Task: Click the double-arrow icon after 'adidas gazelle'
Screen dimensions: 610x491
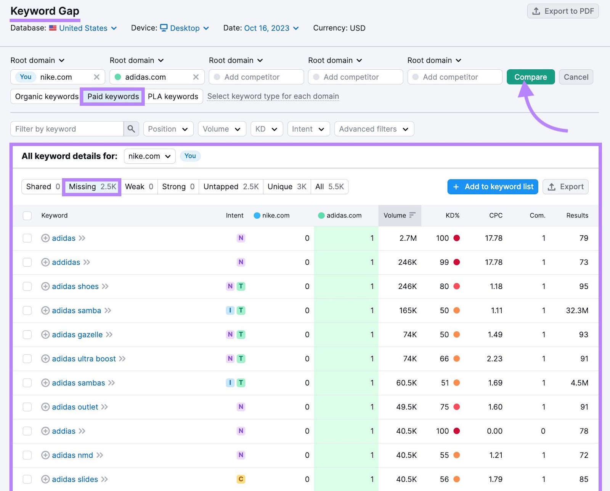Action: pos(109,334)
